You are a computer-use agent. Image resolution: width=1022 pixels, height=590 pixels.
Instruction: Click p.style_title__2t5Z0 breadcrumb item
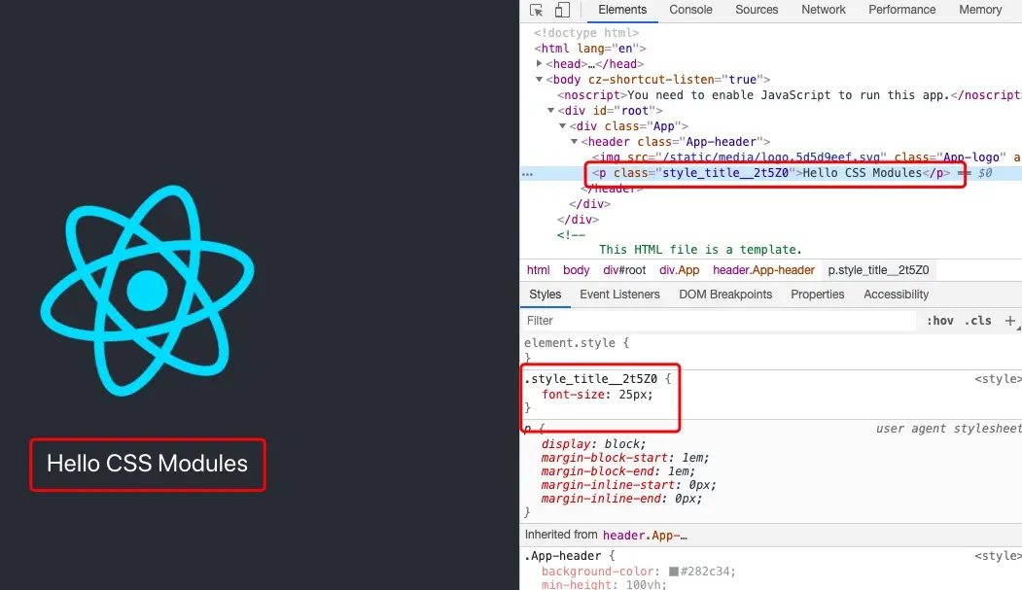[x=878, y=270]
